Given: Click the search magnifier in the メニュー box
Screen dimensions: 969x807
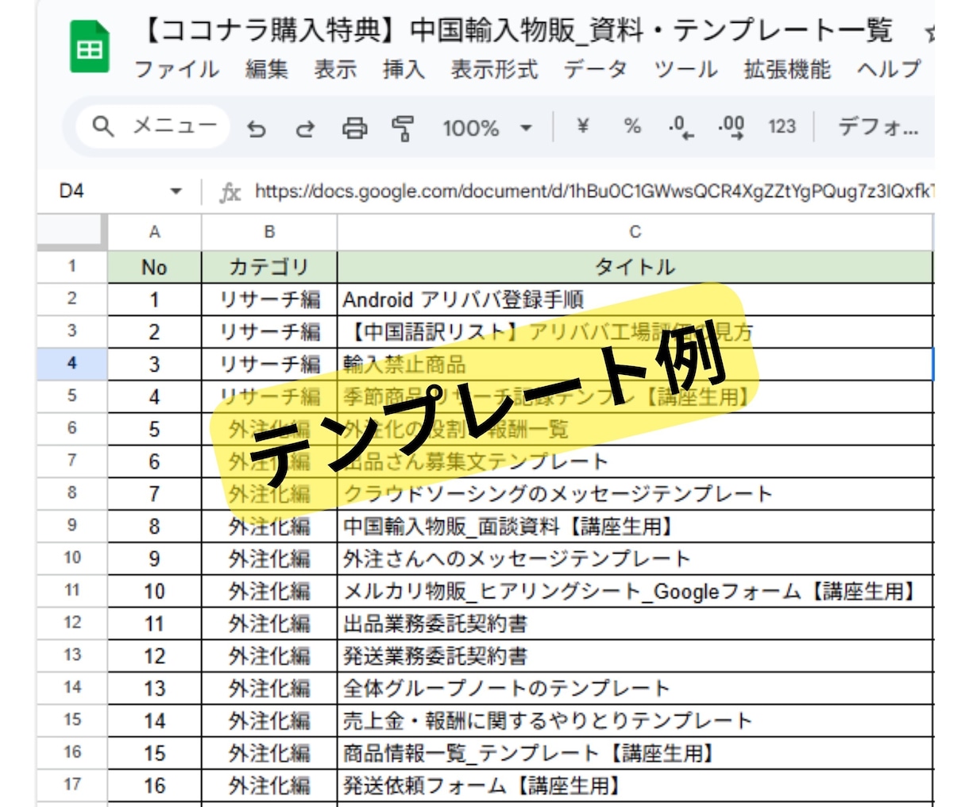Looking at the screenshot, I should pyautogui.click(x=103, y=126).
